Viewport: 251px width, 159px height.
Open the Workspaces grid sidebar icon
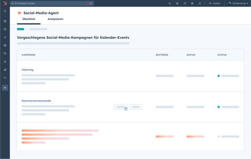[x=5, y=21]
